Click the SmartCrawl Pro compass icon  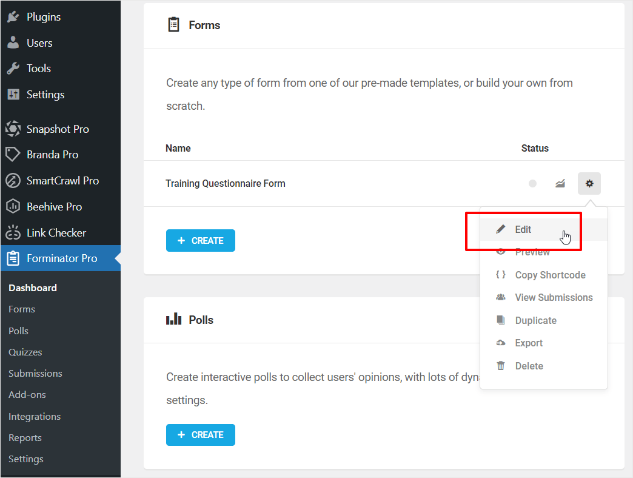click(x=13, y=180)
